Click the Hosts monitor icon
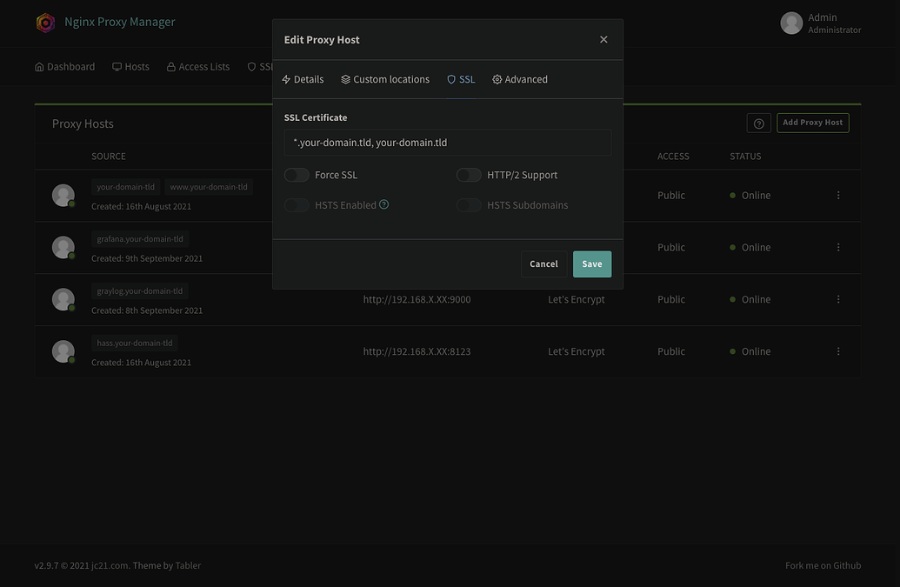This screenshot has width=900, height=587. point(116,66)
